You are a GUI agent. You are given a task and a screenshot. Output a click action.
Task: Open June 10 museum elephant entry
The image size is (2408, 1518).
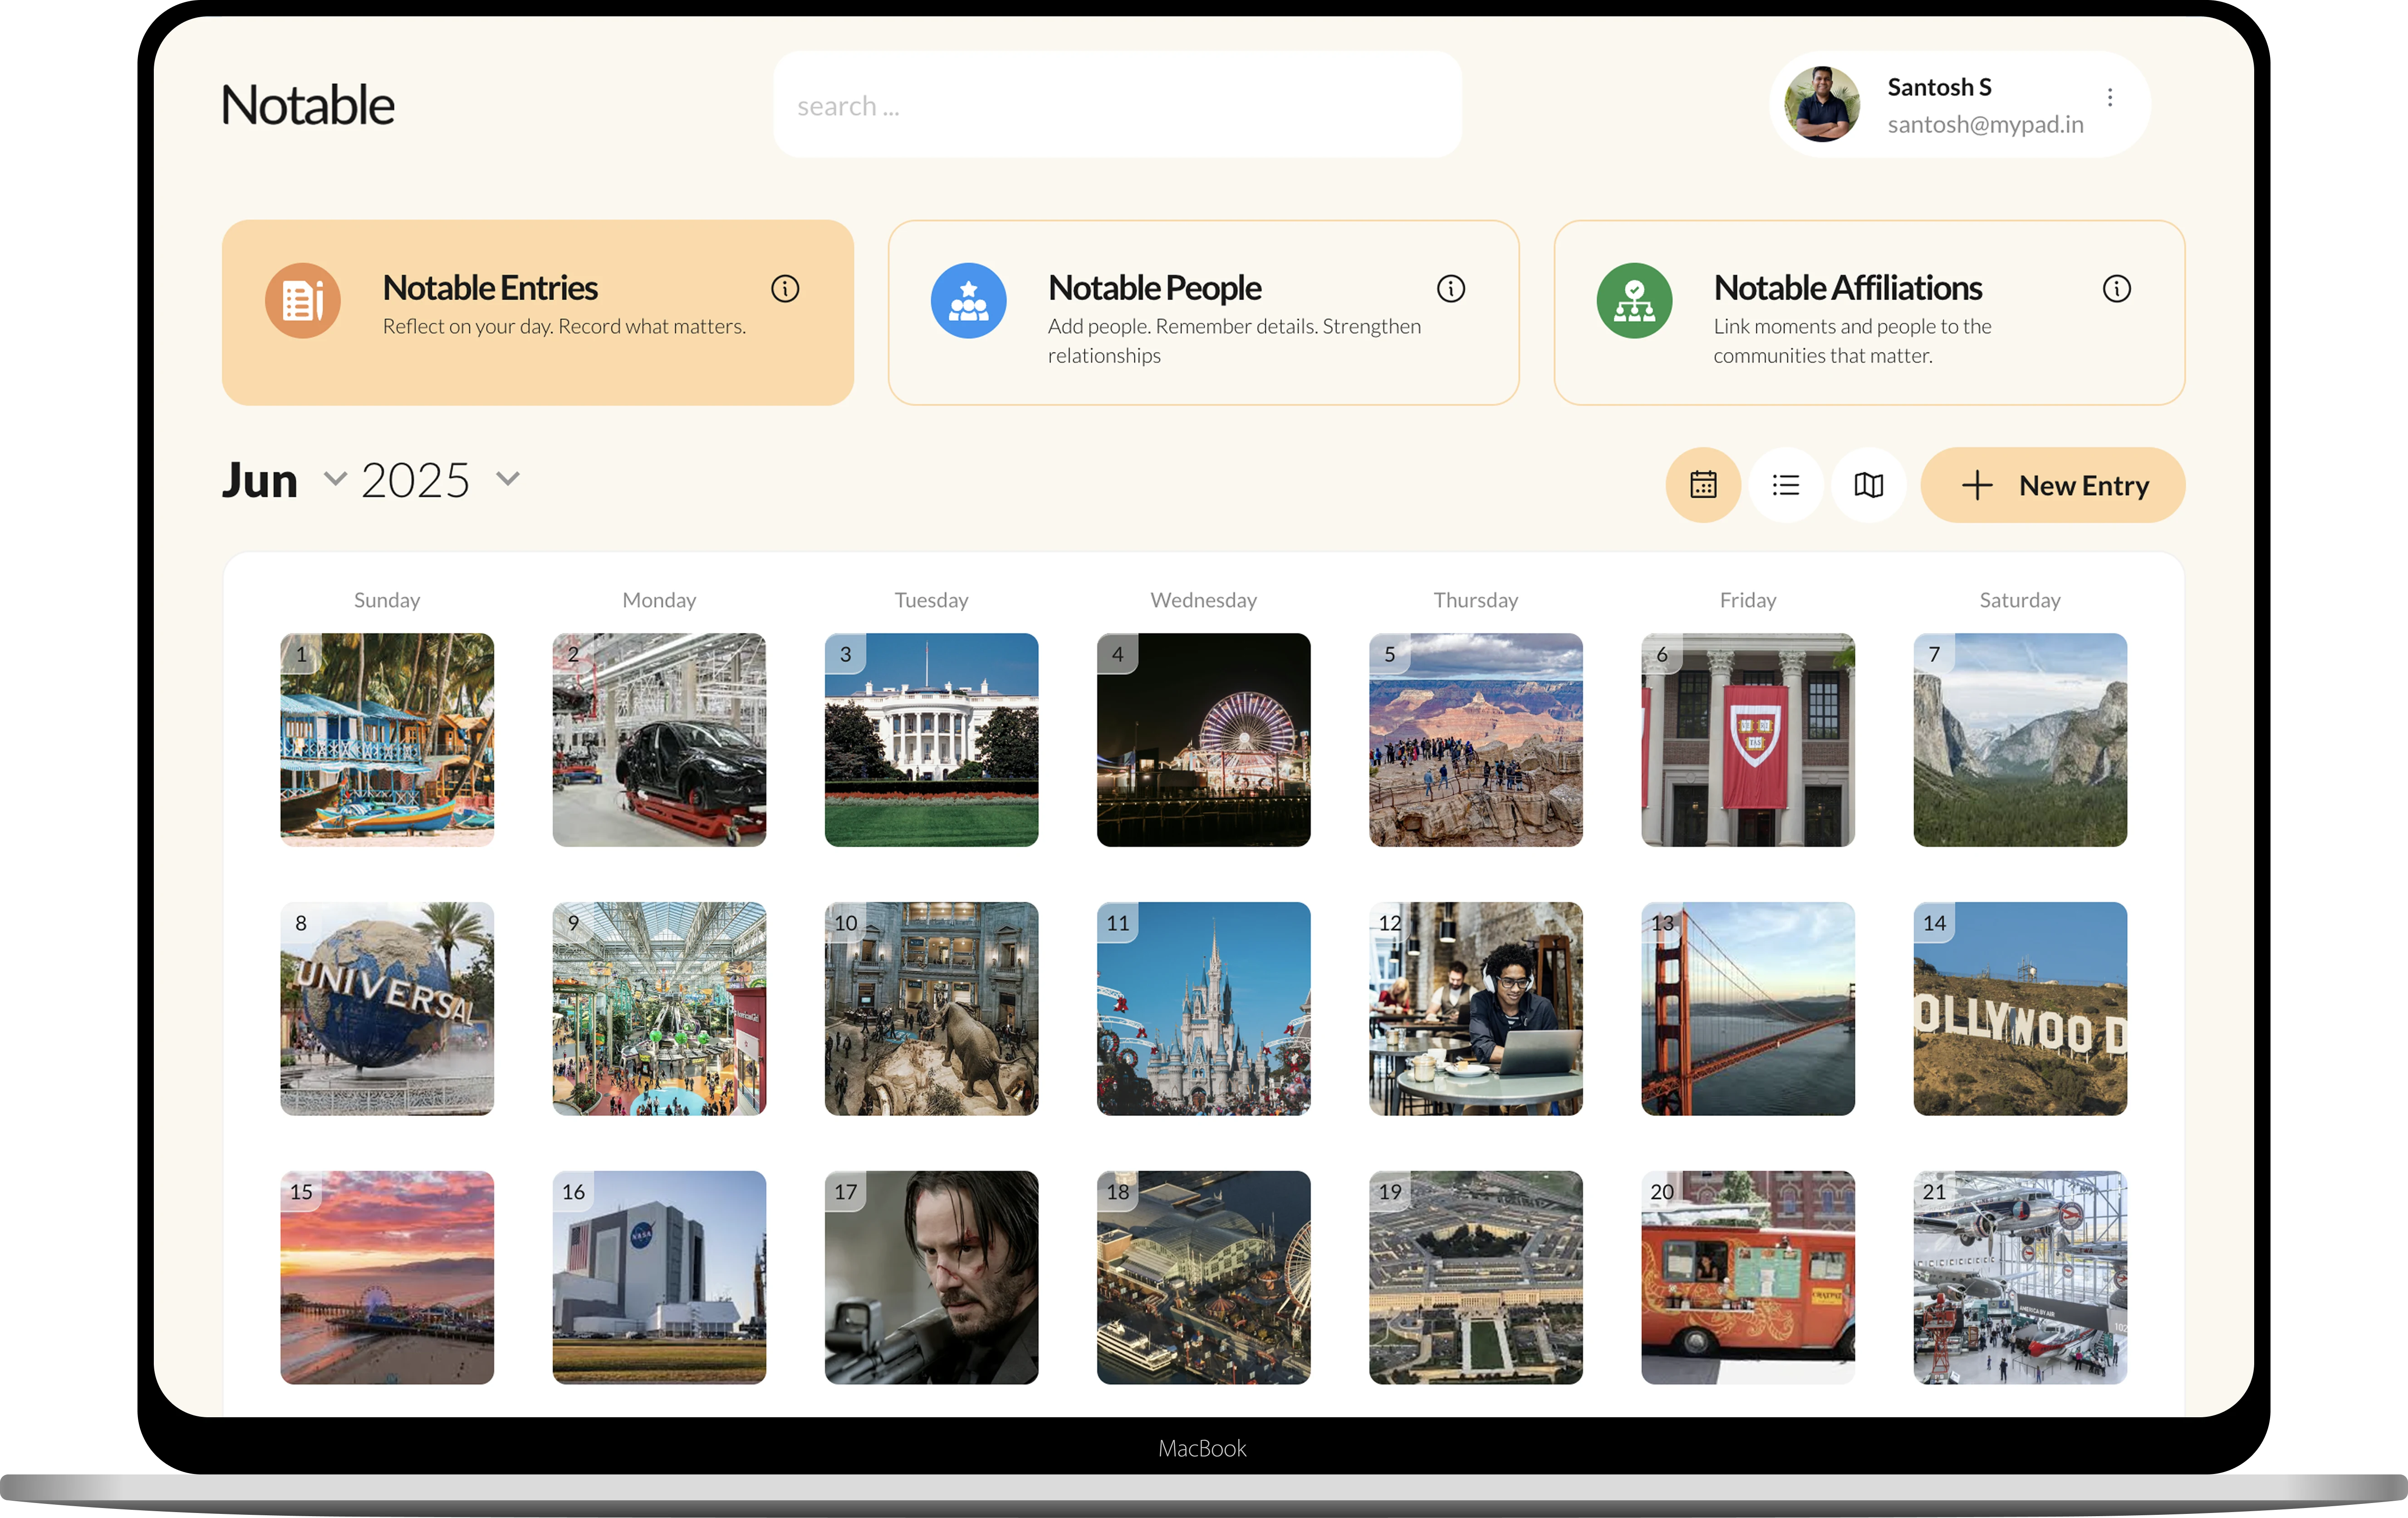(x=931, y=1008)
